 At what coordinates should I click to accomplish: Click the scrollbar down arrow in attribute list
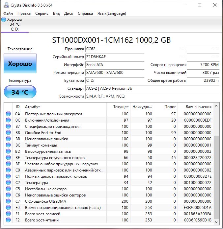click(216, 222)
